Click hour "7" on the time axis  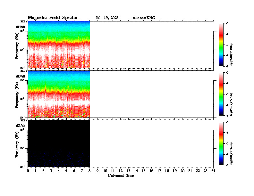82,171
